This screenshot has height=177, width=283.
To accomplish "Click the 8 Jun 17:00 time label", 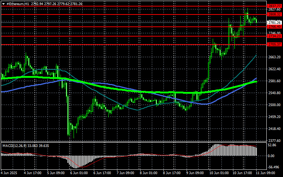I will pyautogui.click(x=172, y=173).
